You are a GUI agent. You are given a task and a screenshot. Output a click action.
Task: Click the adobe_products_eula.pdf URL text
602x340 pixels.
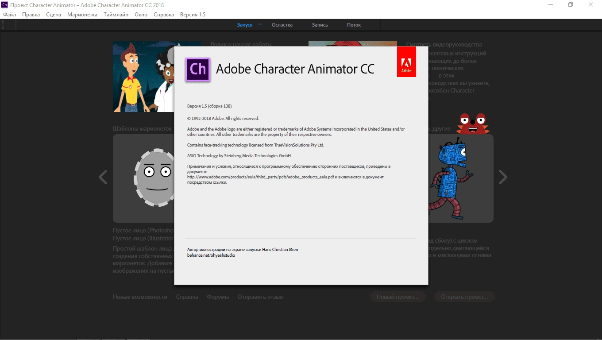pos(260,177)
